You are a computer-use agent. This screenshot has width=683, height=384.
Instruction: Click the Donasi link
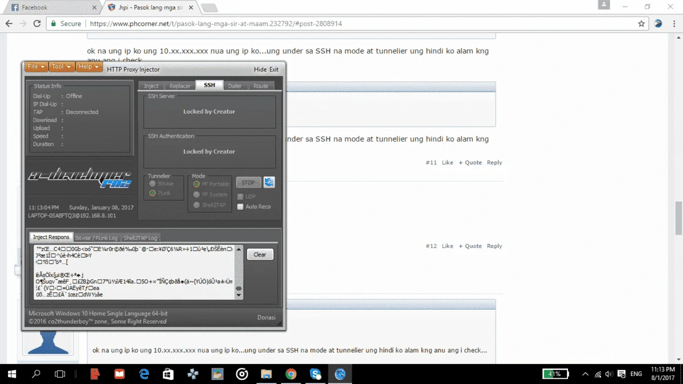coord(266,317)
